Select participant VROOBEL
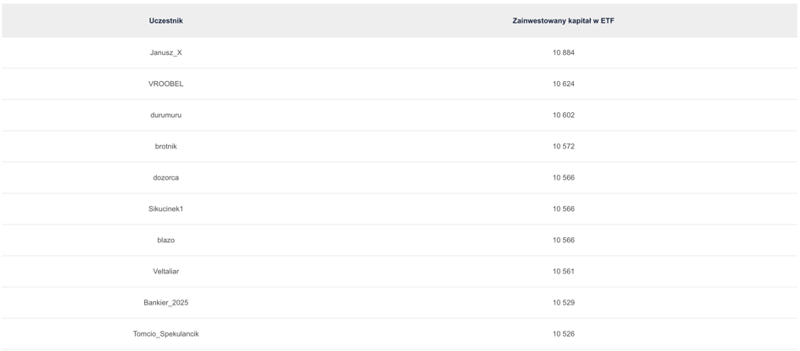This screenshot has height=351, width=800. (x=165, y=84)
